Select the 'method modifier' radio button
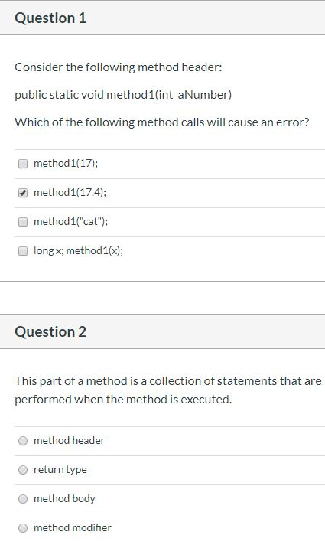The height and width of the screenshot is (548, 325). click(x=23, y=528)
